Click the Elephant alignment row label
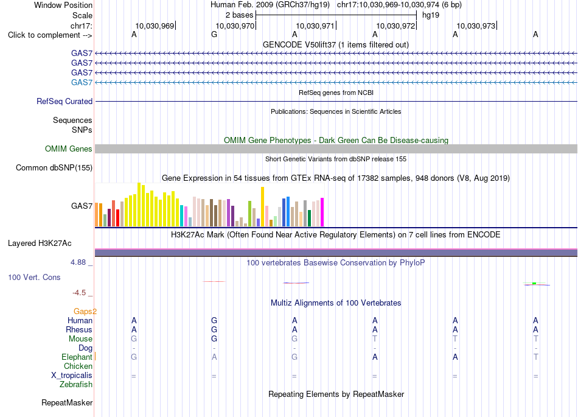Viewport: 578px width, 417px height. click(77, 357)
